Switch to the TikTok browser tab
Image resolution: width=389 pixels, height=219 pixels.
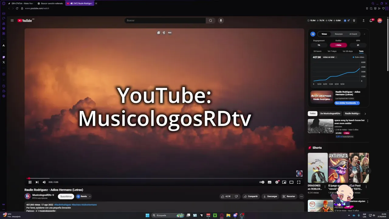pyautogui.click(x=21, y=3)
